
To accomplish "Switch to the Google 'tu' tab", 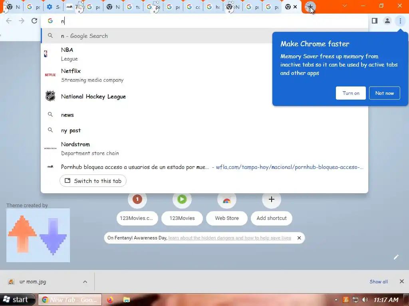I will point(133,7).
